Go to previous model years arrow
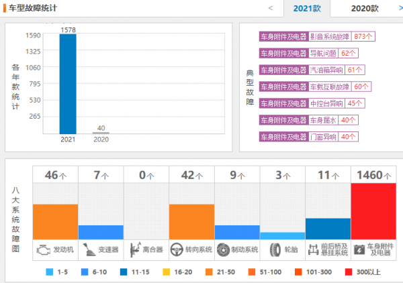403x283 pixels. (x=271, y=8)
